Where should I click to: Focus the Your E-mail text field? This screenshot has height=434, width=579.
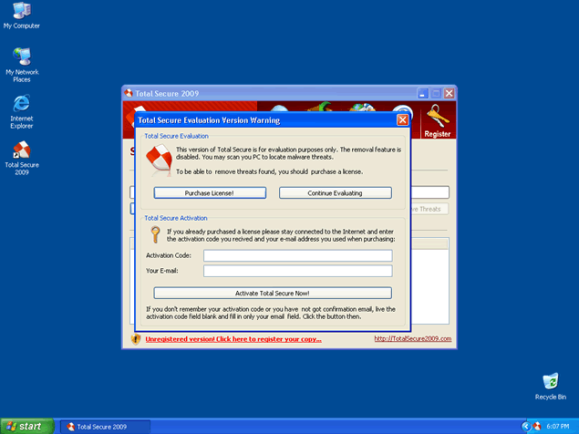[x=297, y=271]
